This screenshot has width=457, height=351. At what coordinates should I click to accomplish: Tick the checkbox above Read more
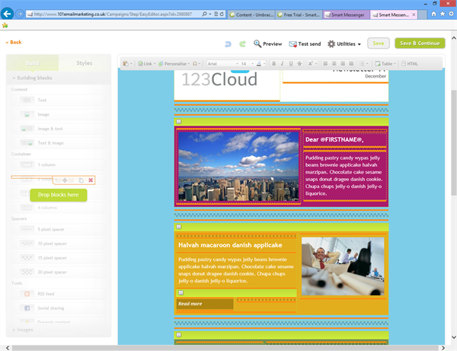(x=181, y=292)
